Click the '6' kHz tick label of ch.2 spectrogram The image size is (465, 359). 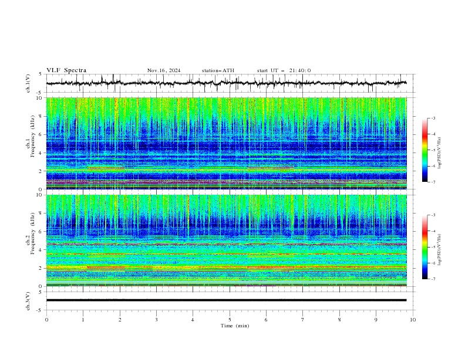(41, 232)
